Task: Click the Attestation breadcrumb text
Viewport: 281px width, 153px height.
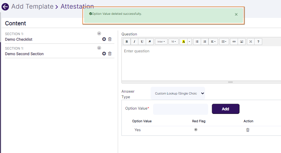Action: click(x=77, y=6)
